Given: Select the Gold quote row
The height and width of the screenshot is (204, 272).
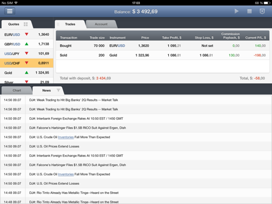Looking at the screenshot, I should 27,73.
